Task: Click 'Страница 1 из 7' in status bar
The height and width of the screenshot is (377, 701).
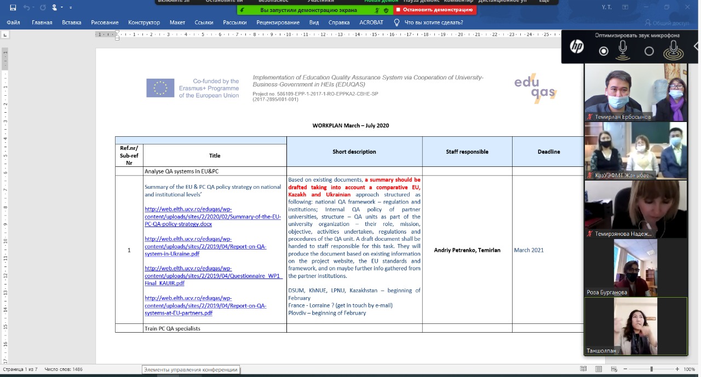Action: tap(20, 369)
